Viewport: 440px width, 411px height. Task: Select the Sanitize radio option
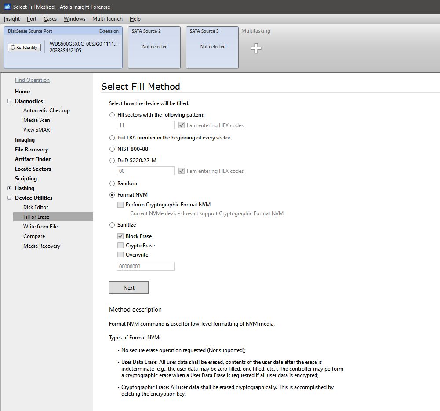[112, 225]
